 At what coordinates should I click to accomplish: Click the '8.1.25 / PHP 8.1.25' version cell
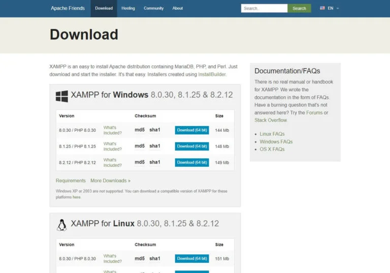pyautogui.click(x=77, y=146)
